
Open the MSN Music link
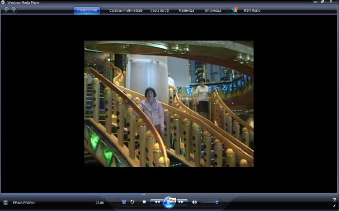click(x=252, y=10)
